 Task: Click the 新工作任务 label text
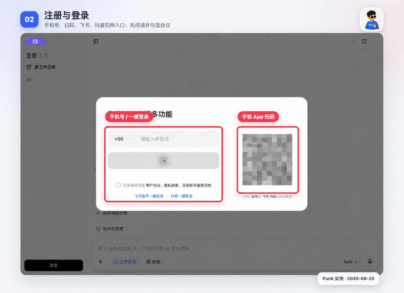[x=45, y=67]
